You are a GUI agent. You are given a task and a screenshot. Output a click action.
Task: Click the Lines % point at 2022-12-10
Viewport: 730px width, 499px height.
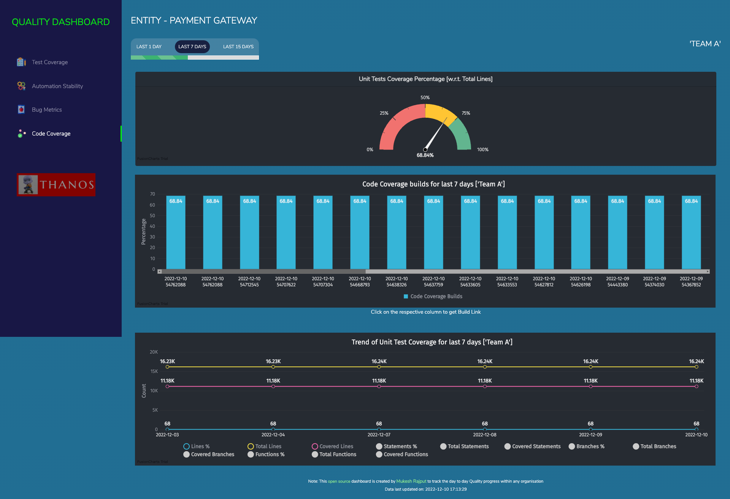click(x=696, y=429)
